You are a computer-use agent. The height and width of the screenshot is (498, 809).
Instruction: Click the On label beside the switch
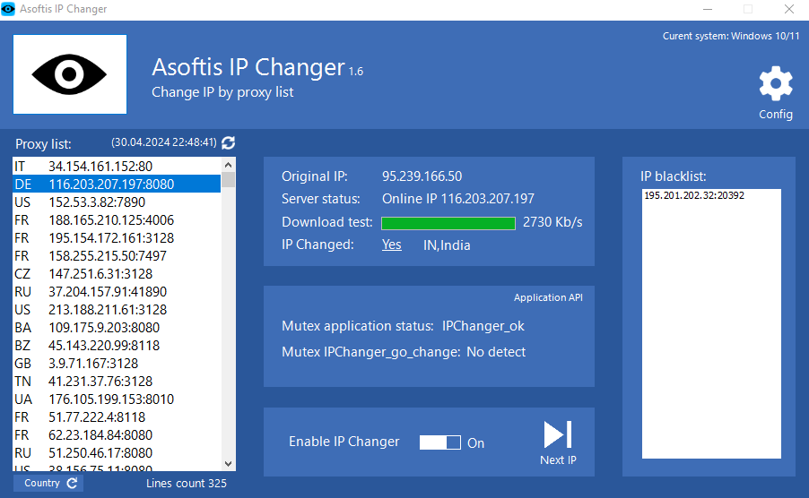pyautogui.click(x=475, y=443)
